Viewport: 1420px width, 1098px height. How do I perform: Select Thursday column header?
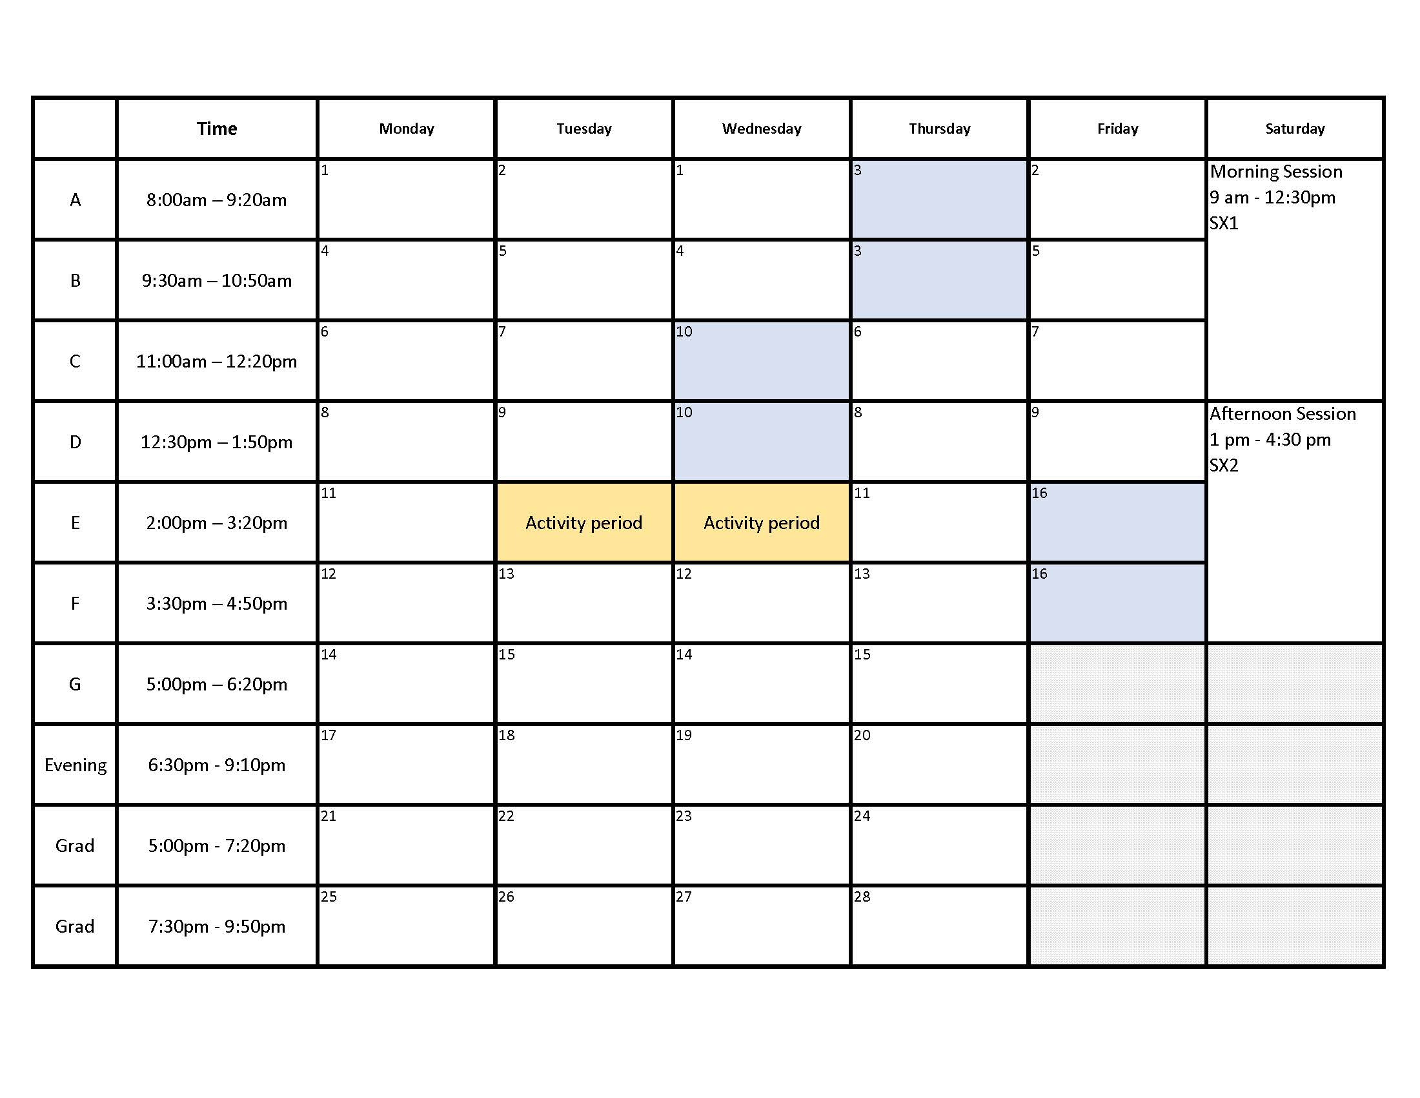(x=939, y=127)
